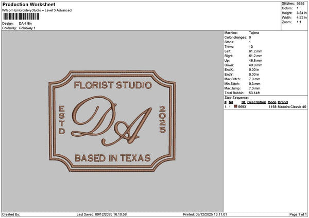Click the 'Description' column header
The image size is (309, 218).
pos(256,102)
